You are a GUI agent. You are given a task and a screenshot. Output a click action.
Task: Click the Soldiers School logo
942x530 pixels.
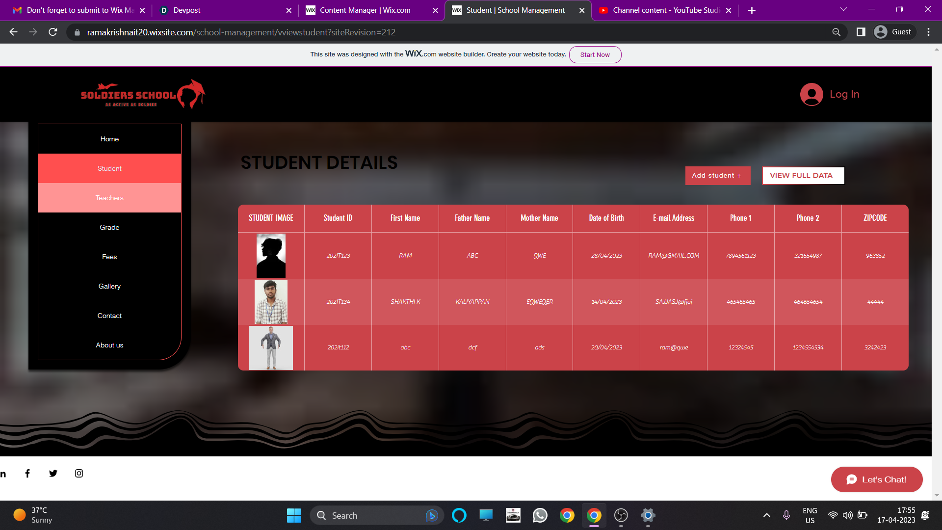click(142, 94)
